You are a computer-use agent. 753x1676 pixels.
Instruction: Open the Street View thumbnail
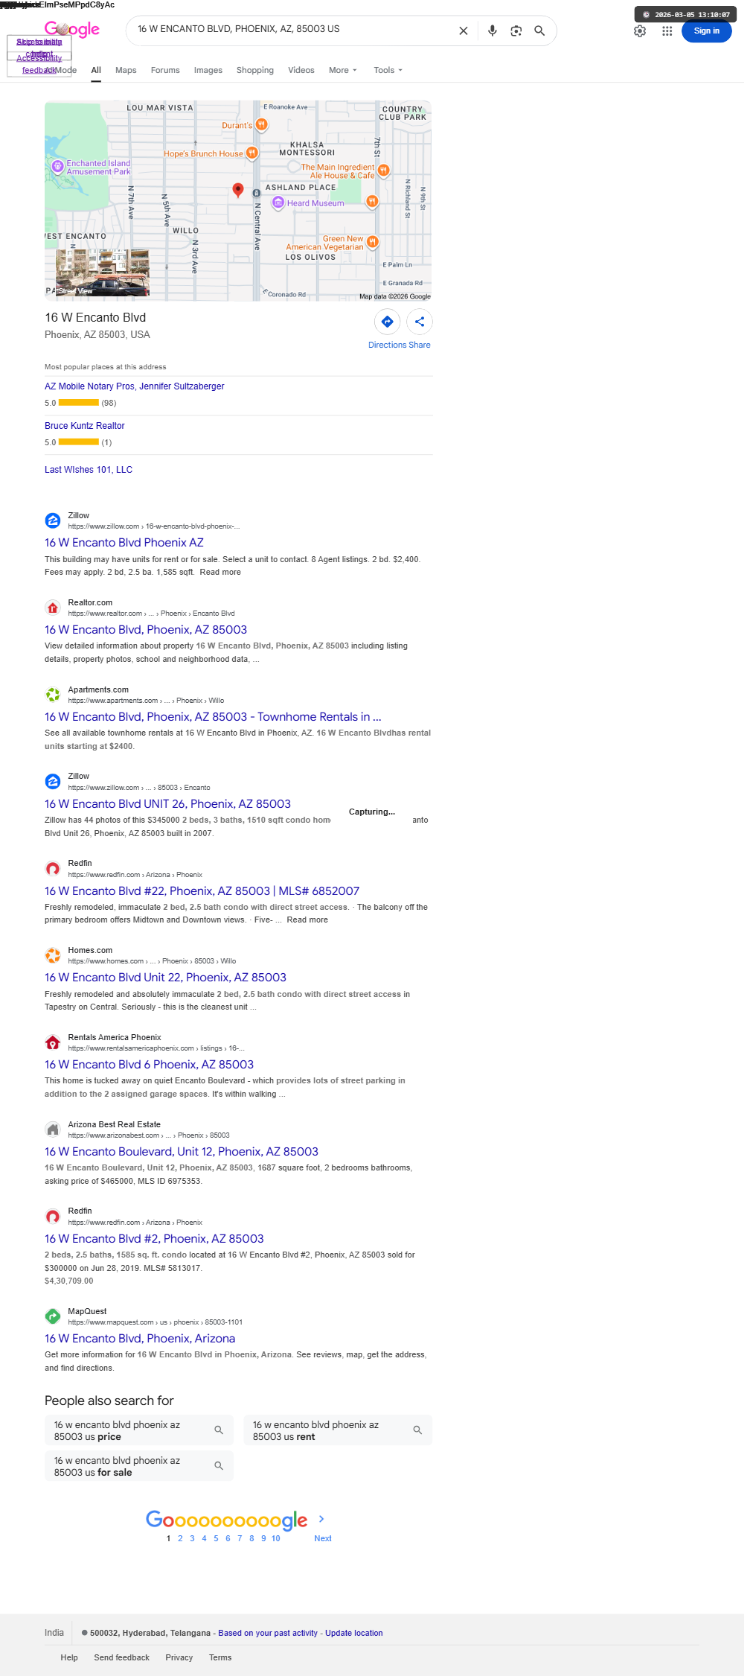point(103,273)
